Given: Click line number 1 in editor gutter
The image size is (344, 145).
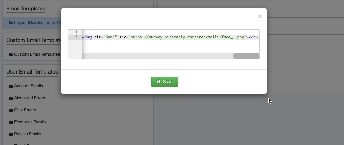Looking at the screenshot, I should coord(76,32).
